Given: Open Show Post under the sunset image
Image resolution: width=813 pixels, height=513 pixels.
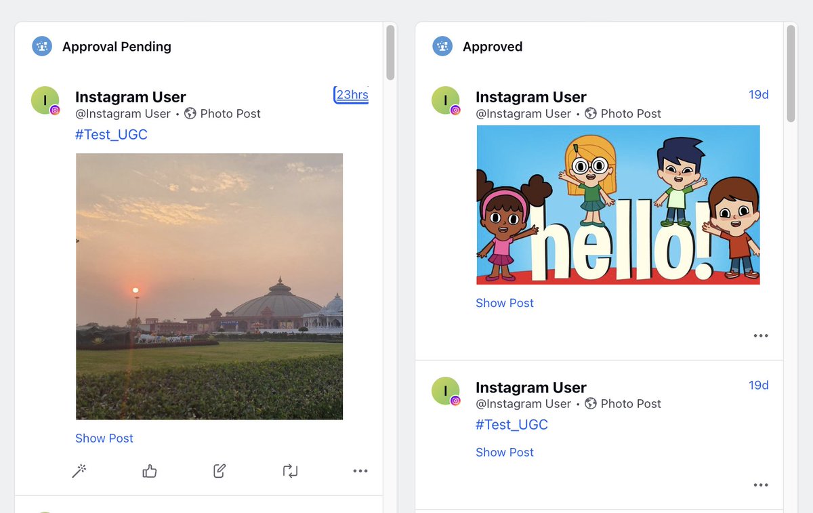Looking at the screenshot, I should 104,438.
